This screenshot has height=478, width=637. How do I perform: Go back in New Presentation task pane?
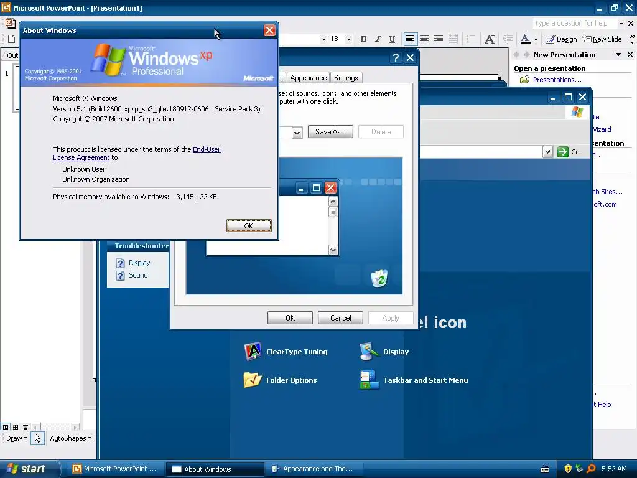click(516, 55)
